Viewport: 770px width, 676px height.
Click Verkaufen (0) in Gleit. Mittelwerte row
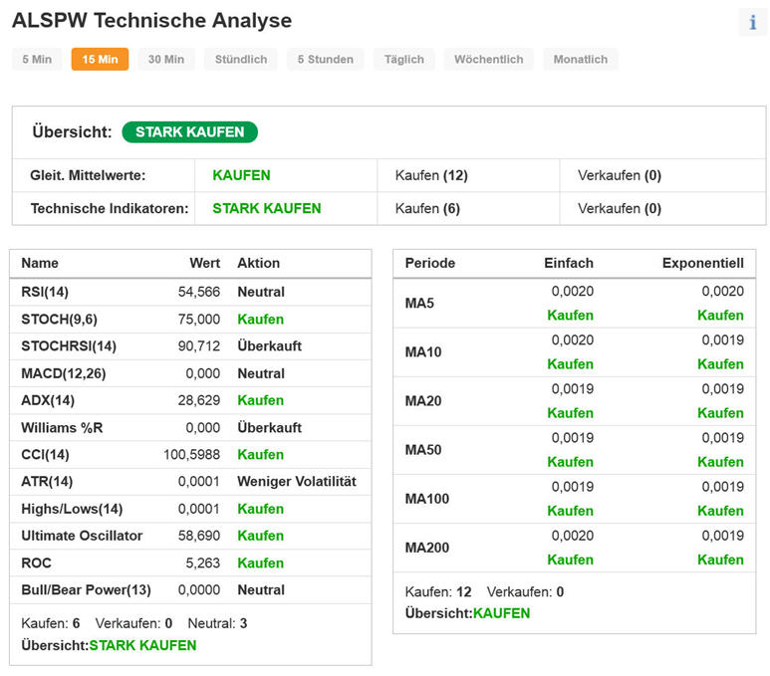click(x=620, y=175)
